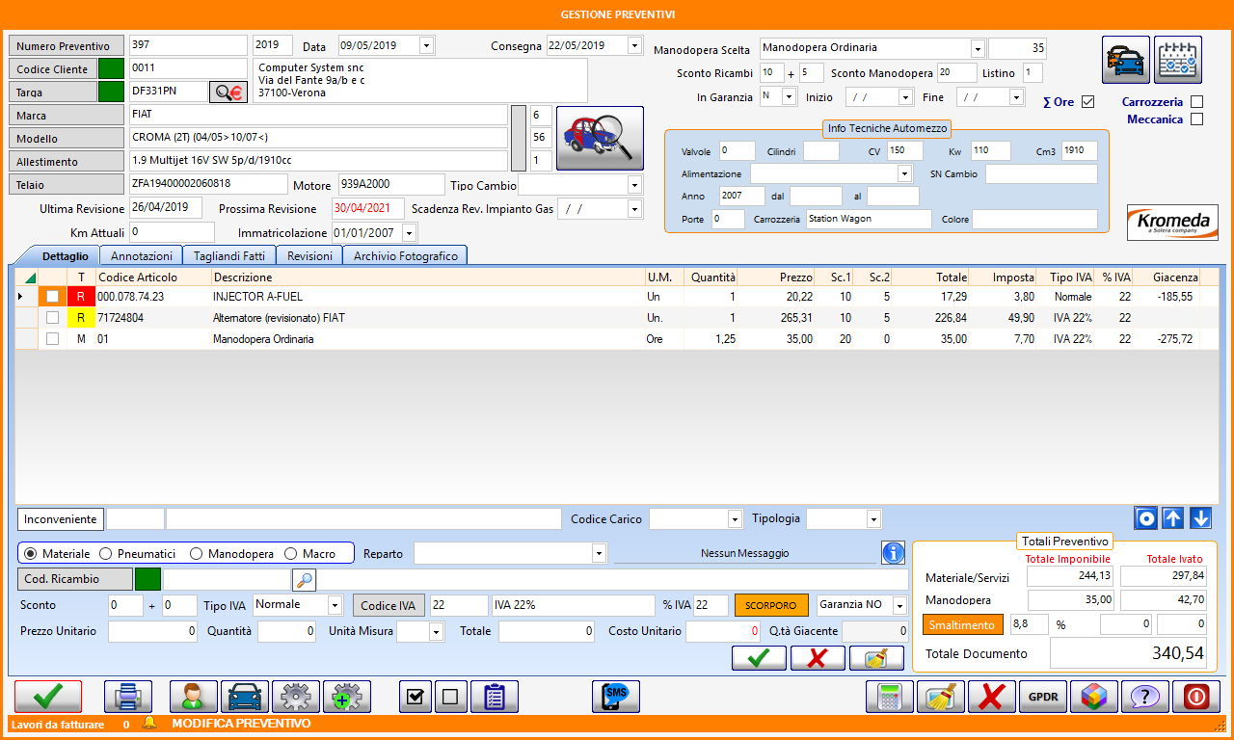Image resolution: width=1234 pixels, height=740 pixels.
Task: Open the Archivio Fotografico tab
Action: click(x=406, y=256)
